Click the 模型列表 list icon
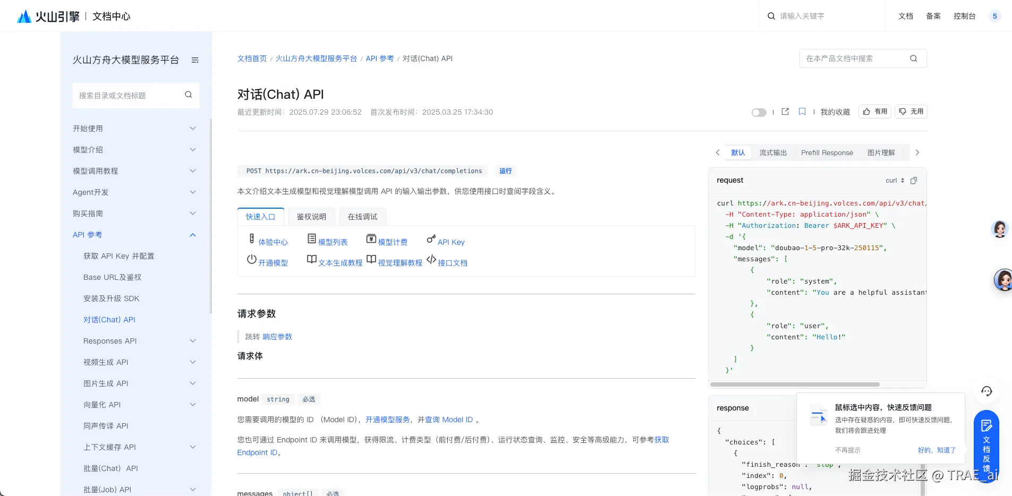 pos(312,239)
